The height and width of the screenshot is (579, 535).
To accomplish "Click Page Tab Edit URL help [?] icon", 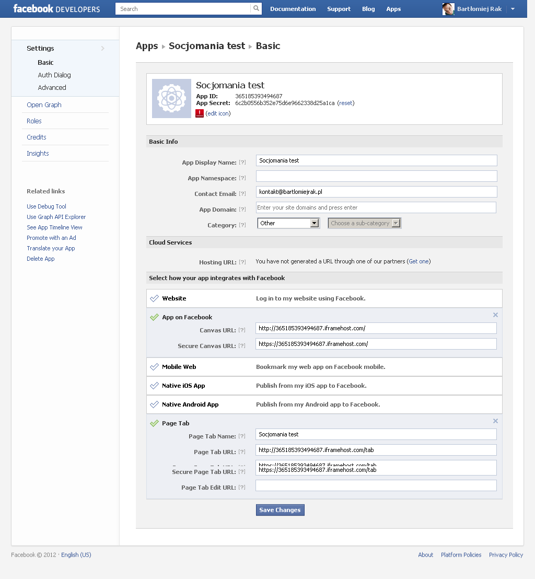I will pos(242,488).
